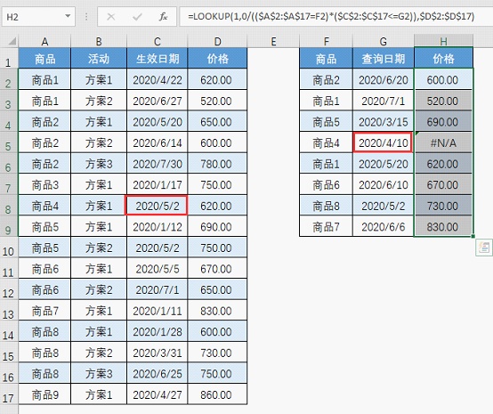Screen dimensions: 493x414
Task: Select cell 商品9 in column A
Action: tap(44, 394)
